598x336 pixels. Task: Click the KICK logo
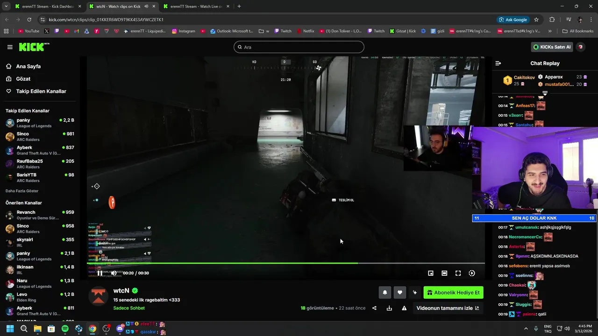coord(34,47)
